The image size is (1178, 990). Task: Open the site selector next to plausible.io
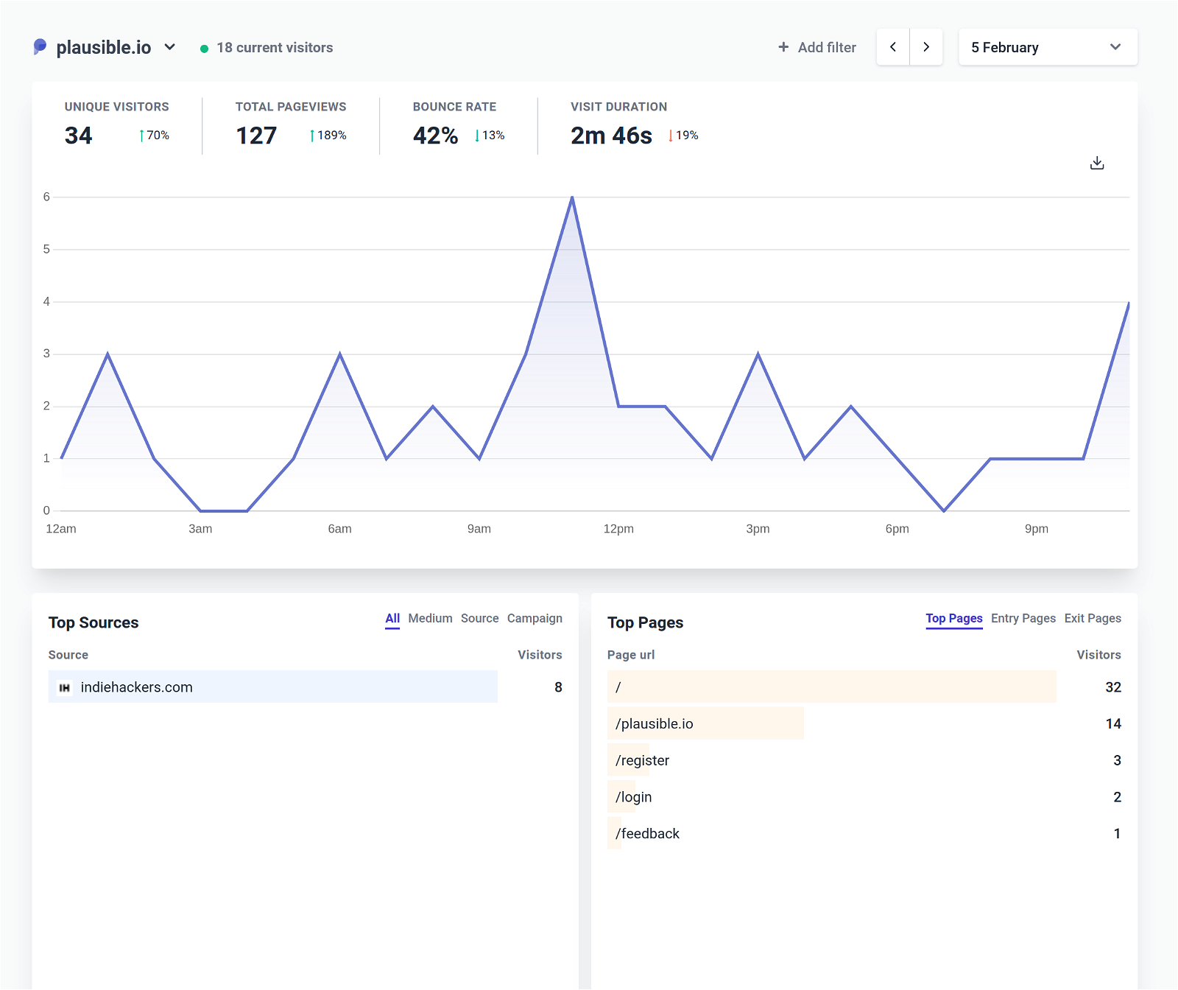[x=170, y=46]
